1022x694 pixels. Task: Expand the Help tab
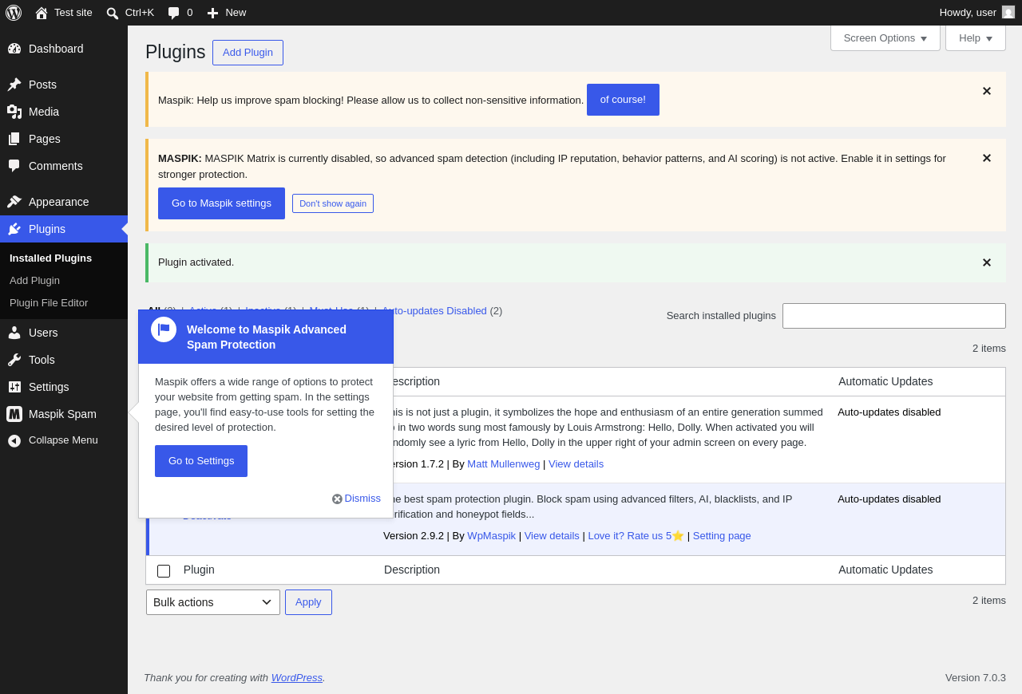click(976, 38)
